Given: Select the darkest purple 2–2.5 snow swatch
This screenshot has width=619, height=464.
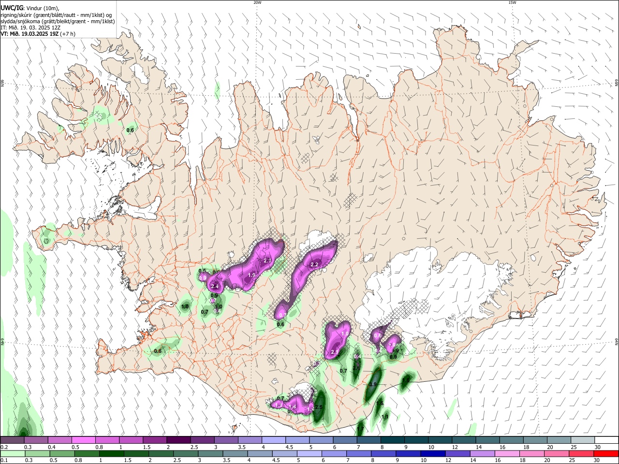Looking at the screenshot, I should click(x=178, y=440).
